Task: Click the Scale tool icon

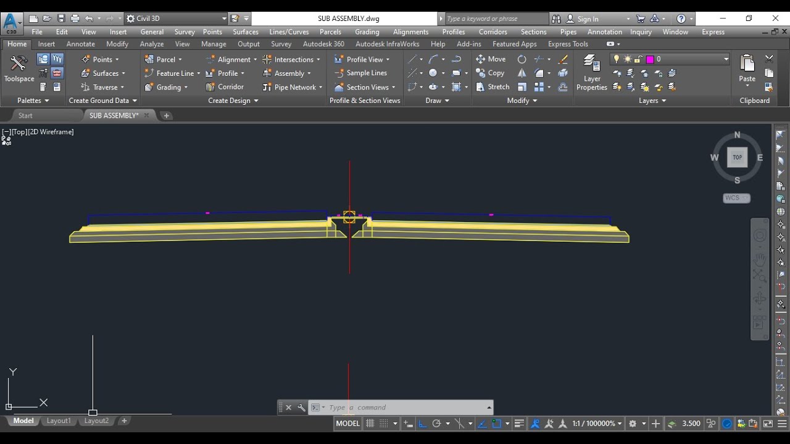Action: coord(522,87)
